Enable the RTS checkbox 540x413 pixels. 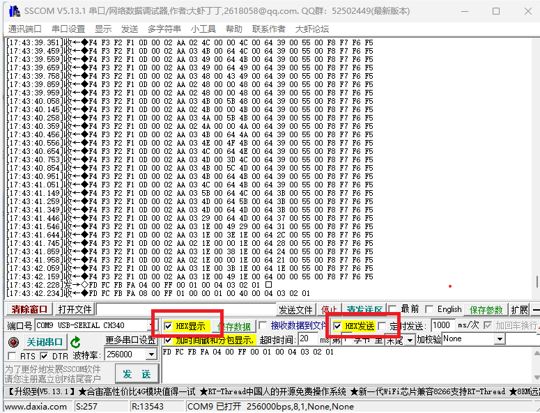coord(12,356)
